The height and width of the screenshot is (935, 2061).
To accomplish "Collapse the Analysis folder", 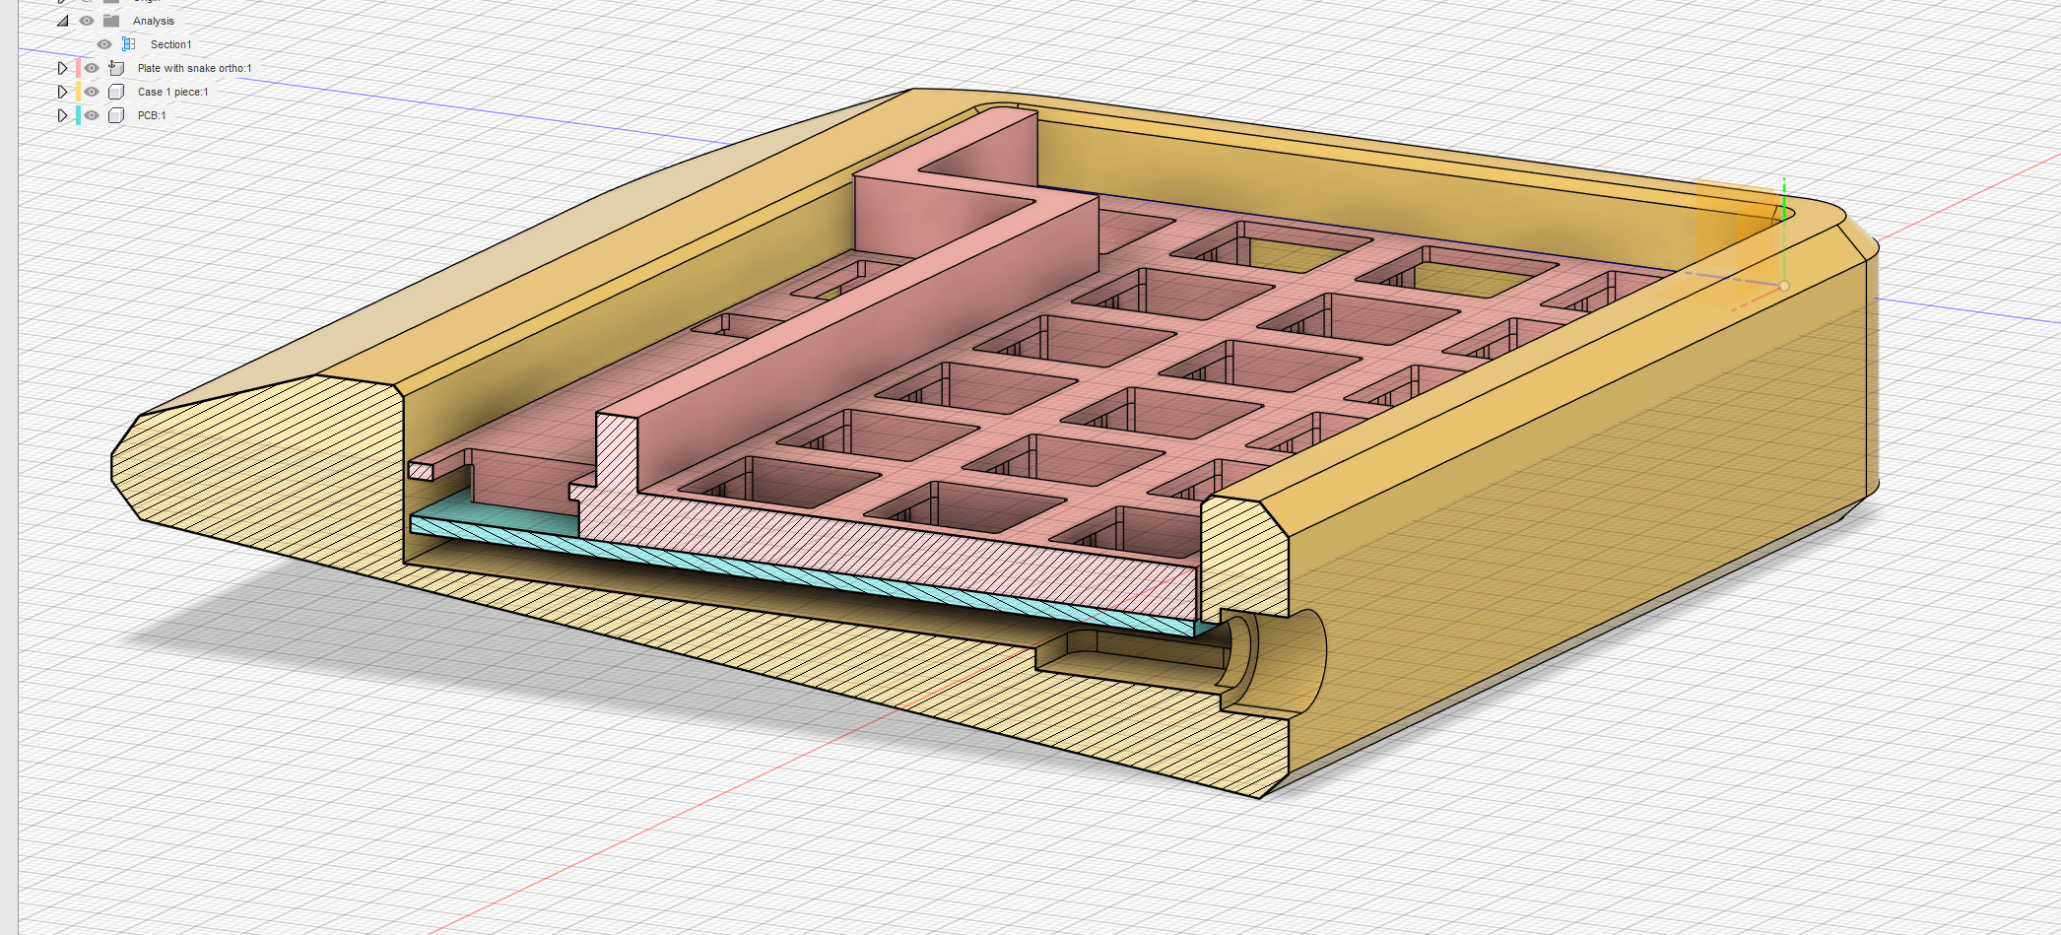I will coord(63,21).
